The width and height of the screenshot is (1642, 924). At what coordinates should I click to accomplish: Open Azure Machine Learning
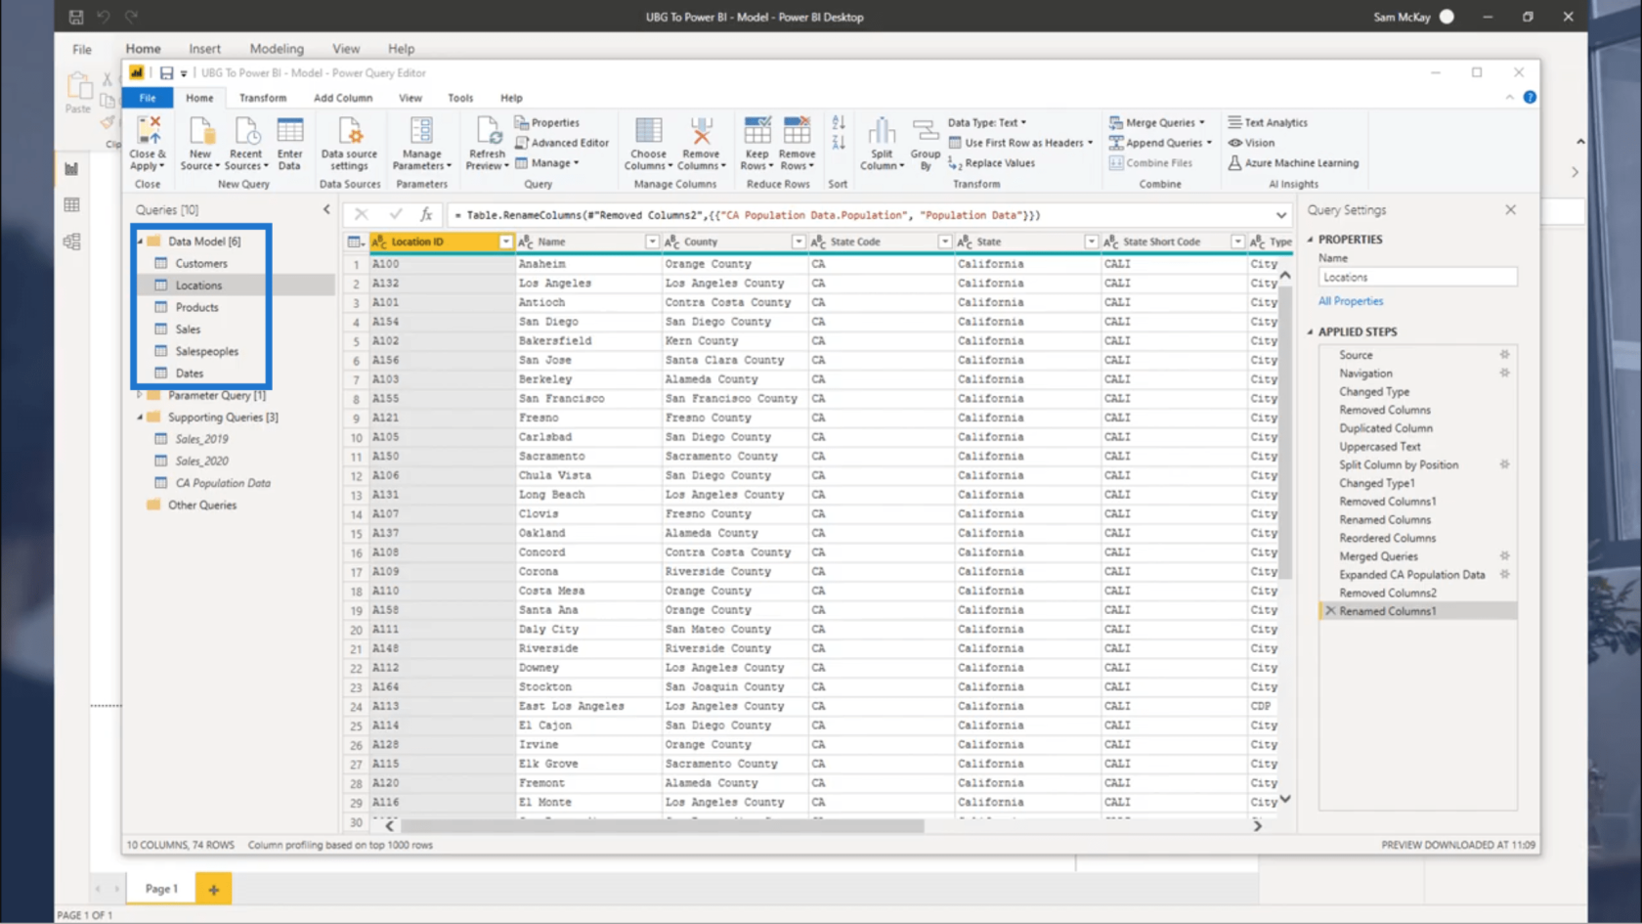[x=1293, y=163]
